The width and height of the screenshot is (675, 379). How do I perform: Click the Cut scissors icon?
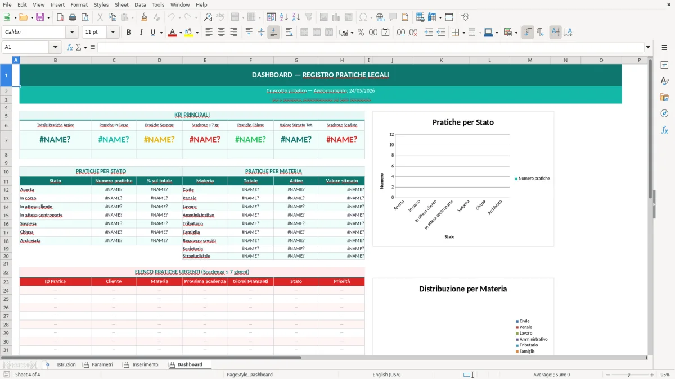click(100, 17)
